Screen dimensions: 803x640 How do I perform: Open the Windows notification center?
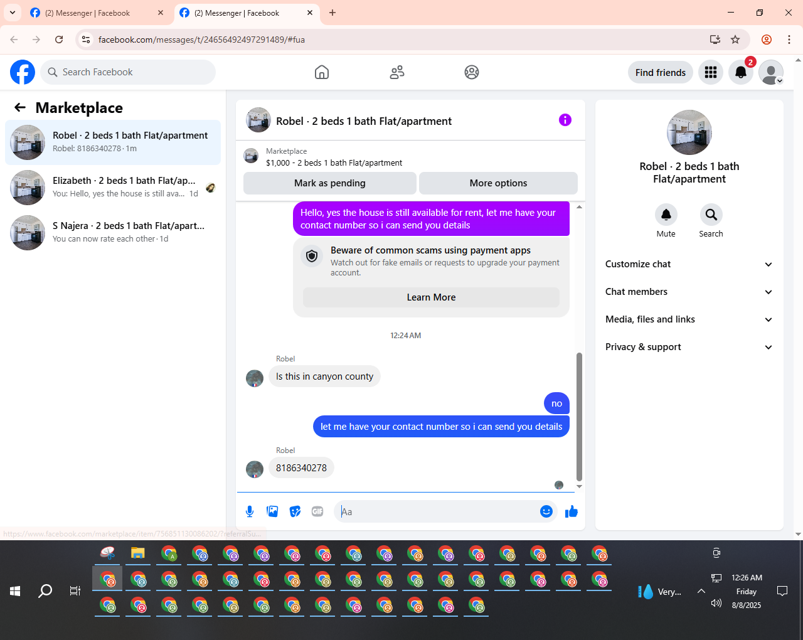(782, 590)
